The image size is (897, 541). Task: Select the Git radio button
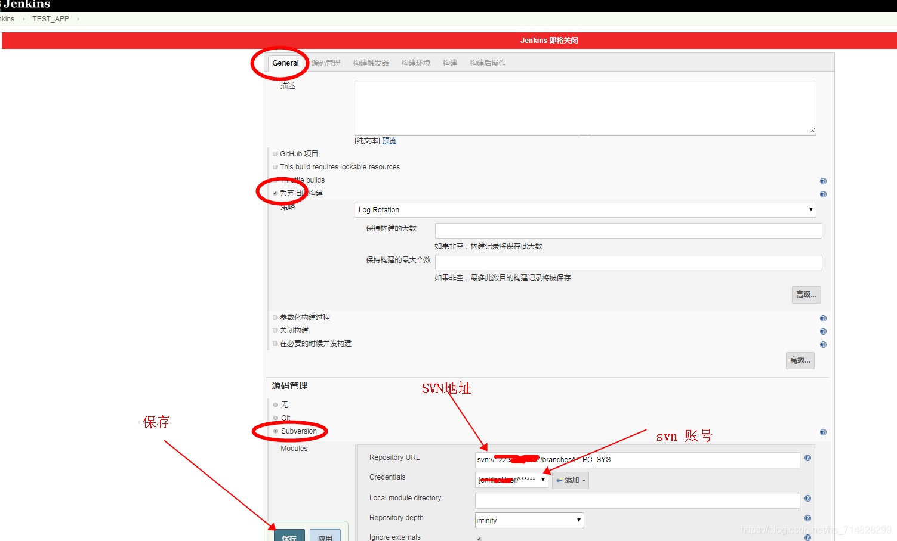[276, 418]
